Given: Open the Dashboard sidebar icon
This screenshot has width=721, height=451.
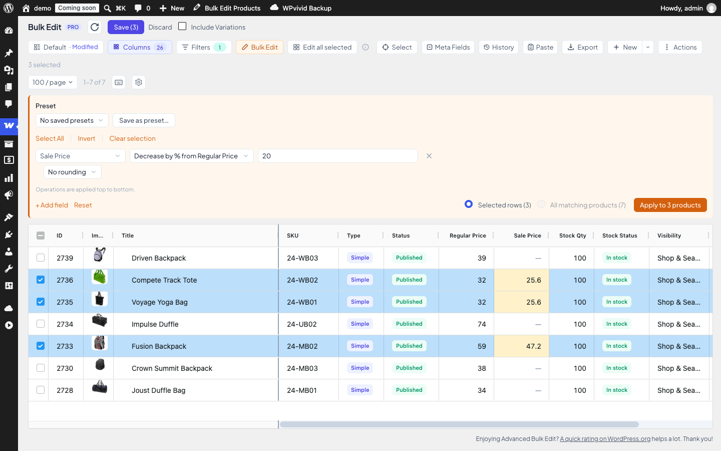Looking at the screenshot, I should (x=9, y=31).
